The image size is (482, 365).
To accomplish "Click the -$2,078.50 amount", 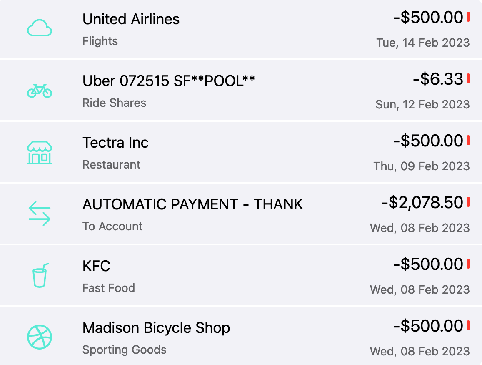I will 422,202.
